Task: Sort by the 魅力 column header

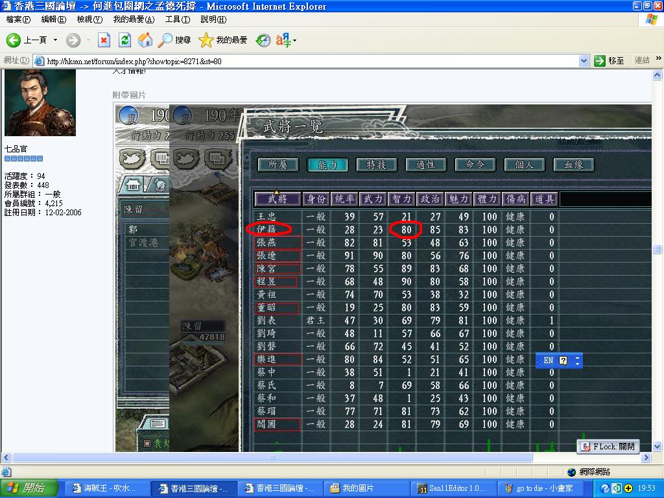Action: pos(458,199)
